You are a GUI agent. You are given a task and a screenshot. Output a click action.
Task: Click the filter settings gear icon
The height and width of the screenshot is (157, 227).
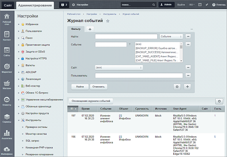[x=177, y=86]
